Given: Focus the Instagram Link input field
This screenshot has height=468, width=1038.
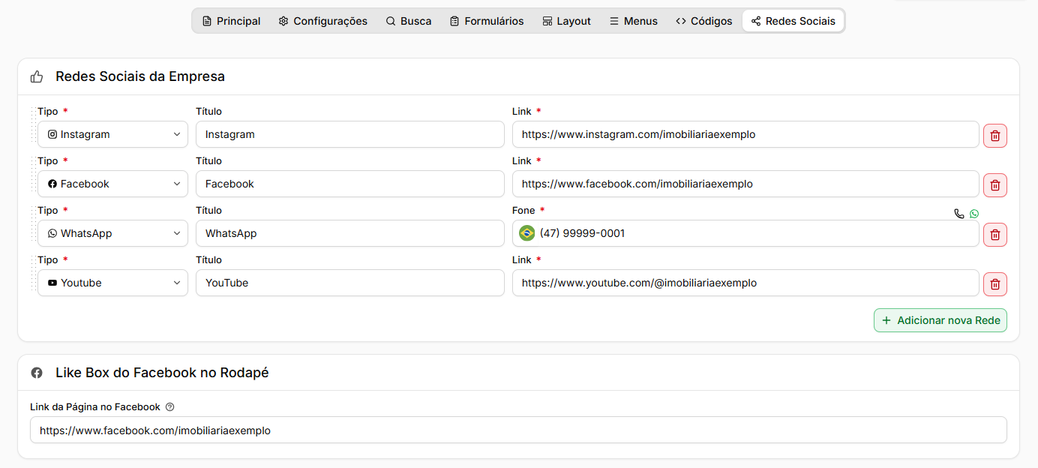Looking at the screenshot, I should pos(745,134).
